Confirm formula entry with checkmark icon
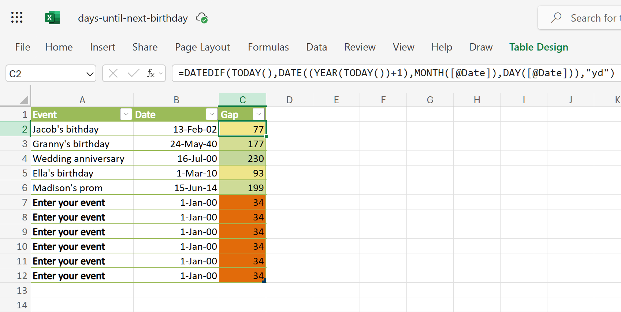This screenshot has height=312, width=621. [133, 74]
